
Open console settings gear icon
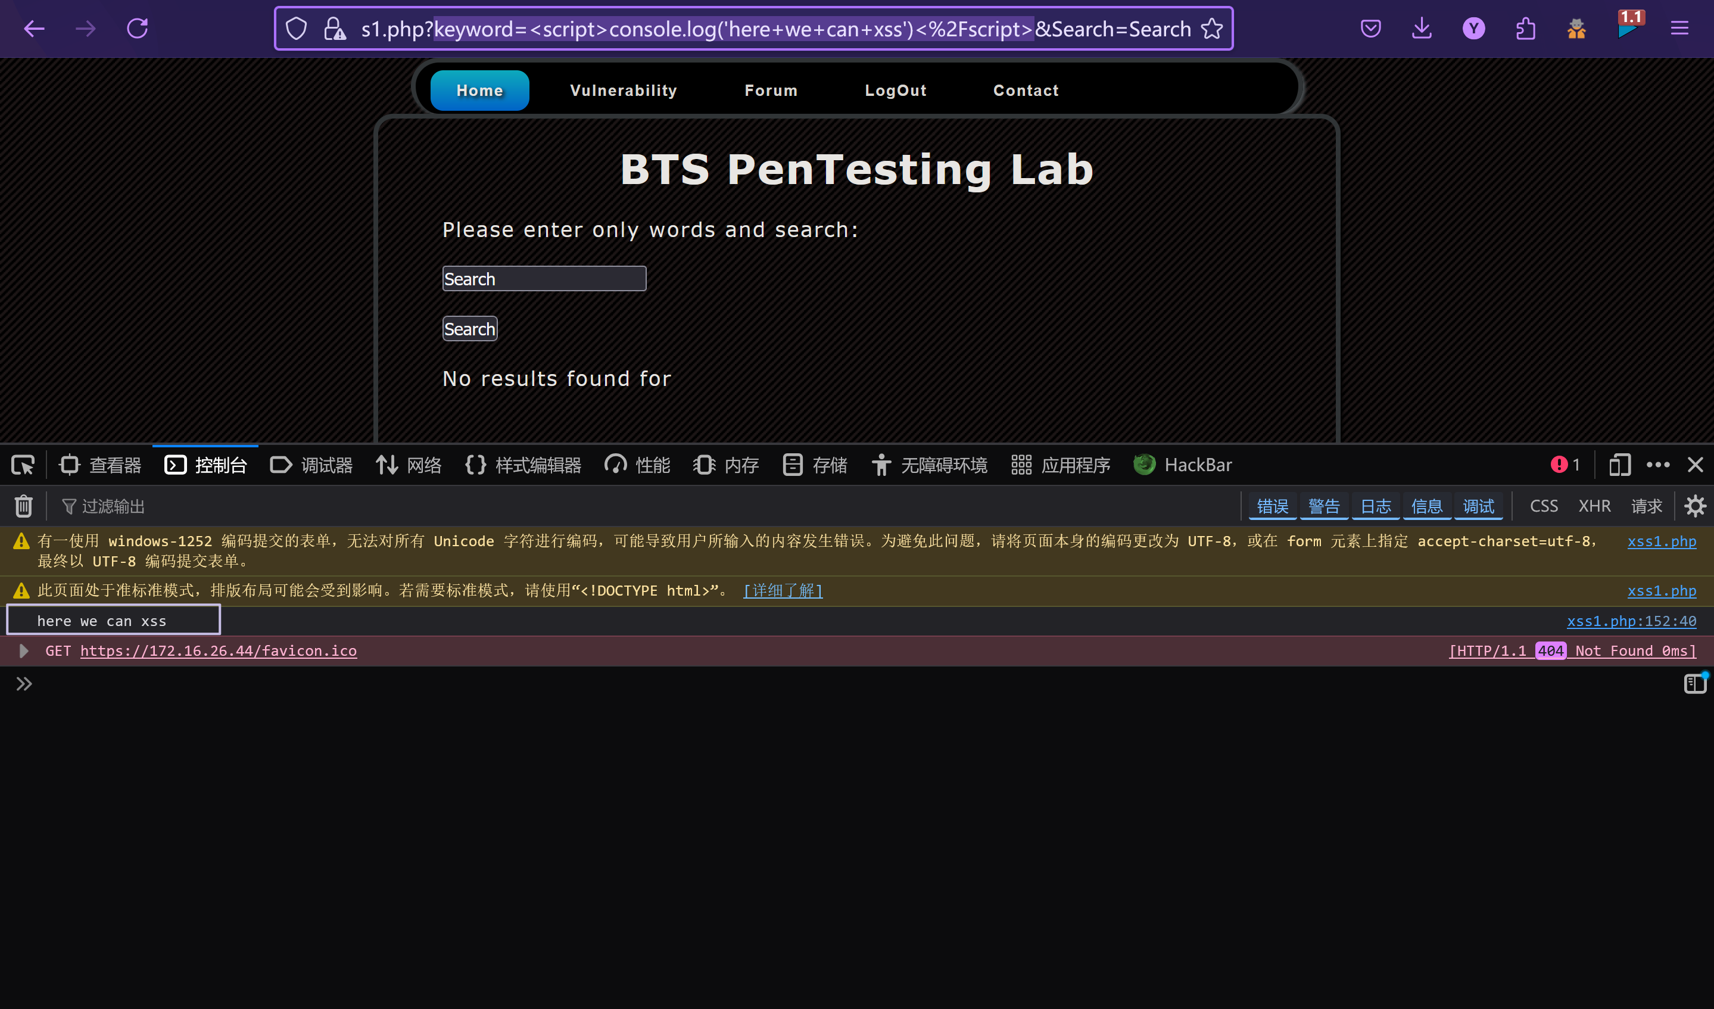tap(1695, 506)
